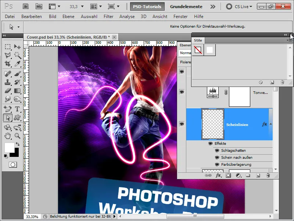Screen dimensions: 294x221
Task: Select the Zoom magnifier tool
Action: pos(17,136)
